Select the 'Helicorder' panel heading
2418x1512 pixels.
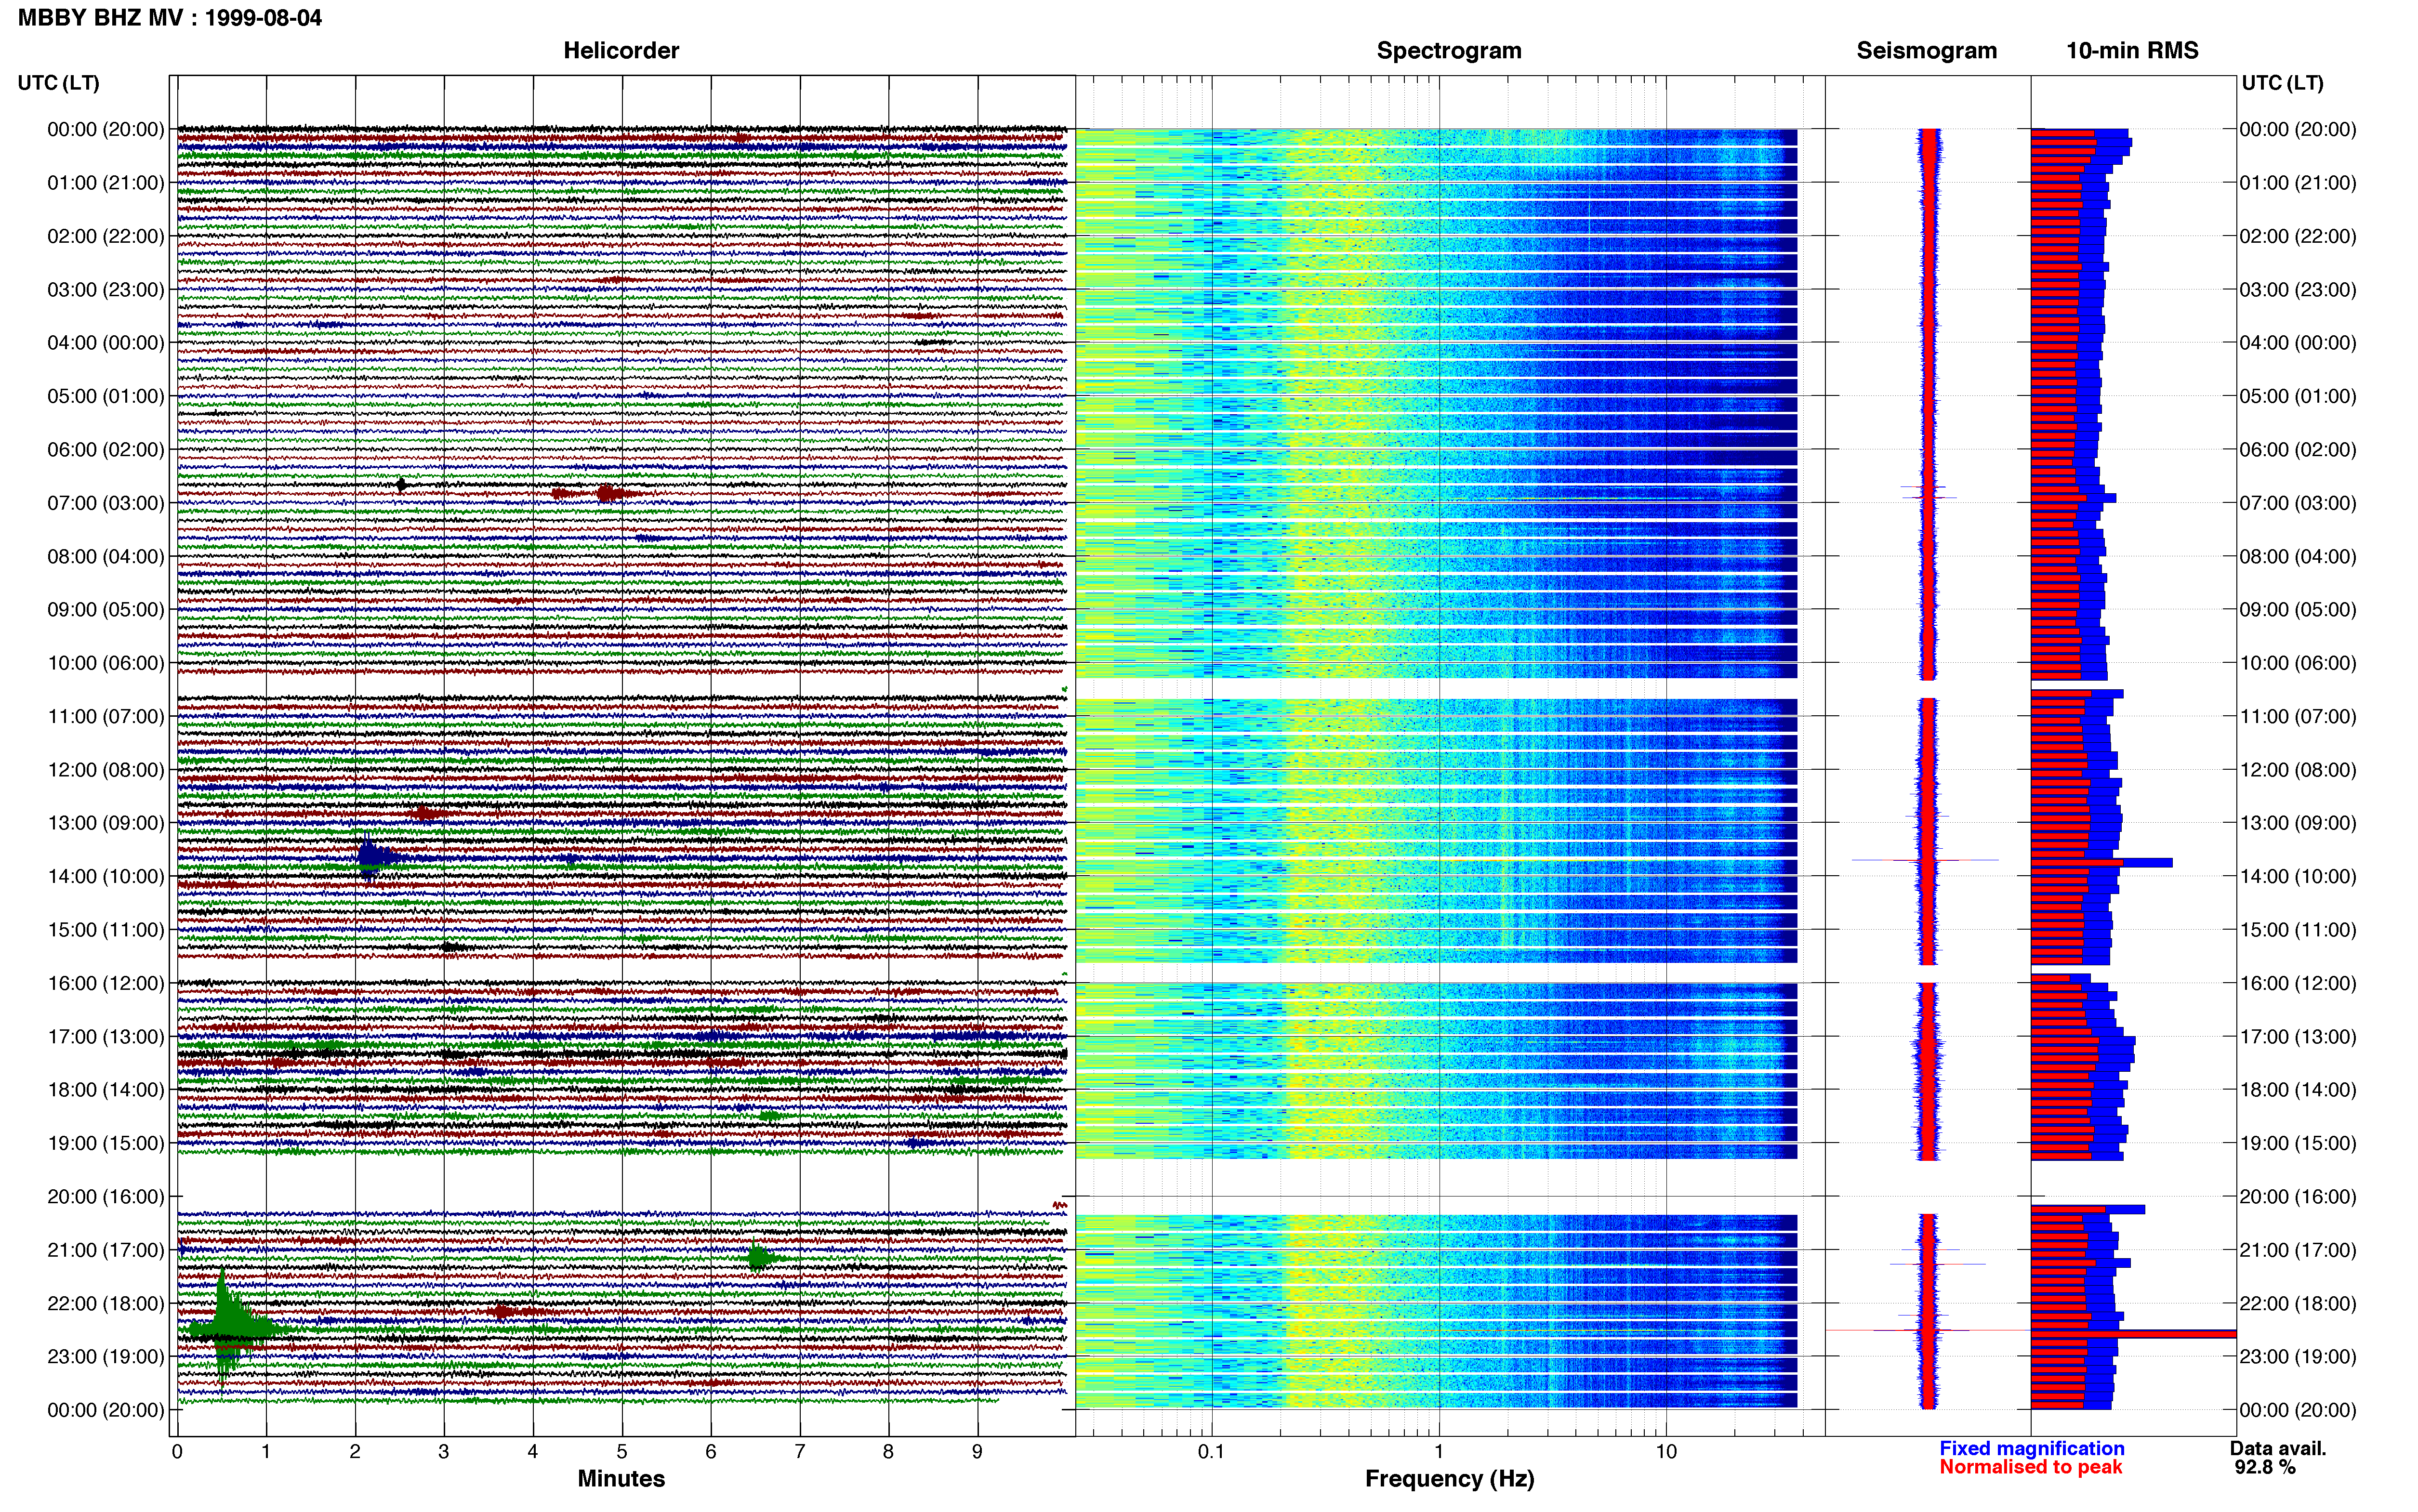[621, 51]
